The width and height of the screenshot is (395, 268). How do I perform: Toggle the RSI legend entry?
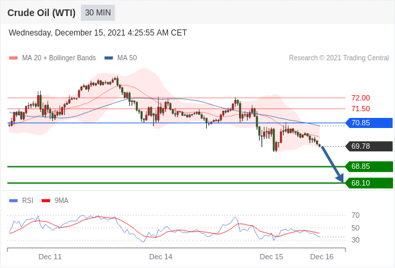21,201
